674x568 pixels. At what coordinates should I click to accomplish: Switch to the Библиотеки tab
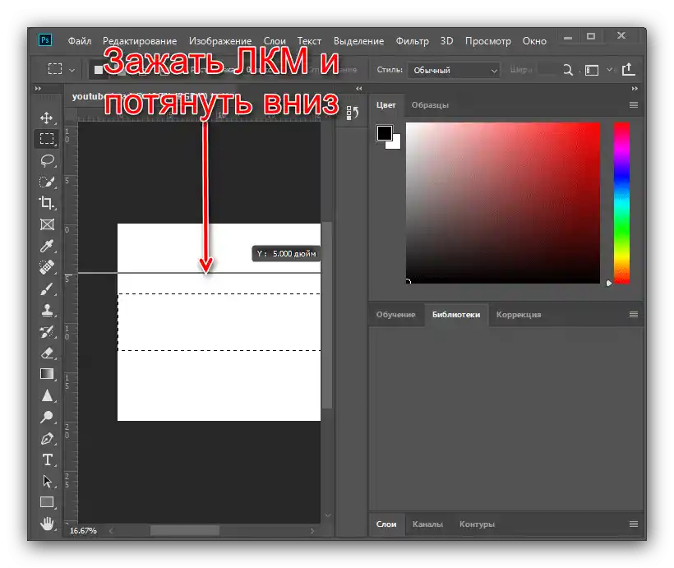click(x=456, y=314)
